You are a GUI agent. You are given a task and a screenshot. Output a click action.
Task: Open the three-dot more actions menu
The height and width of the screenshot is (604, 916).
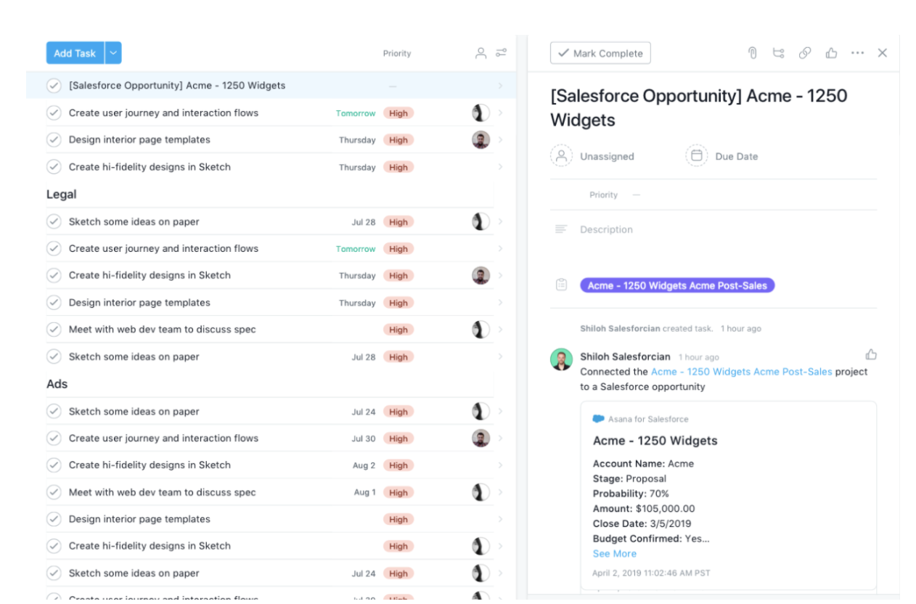pos(857,53)
